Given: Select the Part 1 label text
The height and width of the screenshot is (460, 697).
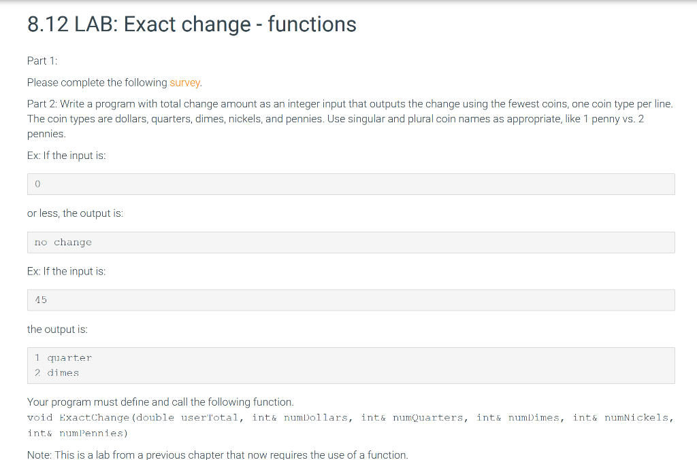Looking at the screenshot, I should tap(42, 60).
